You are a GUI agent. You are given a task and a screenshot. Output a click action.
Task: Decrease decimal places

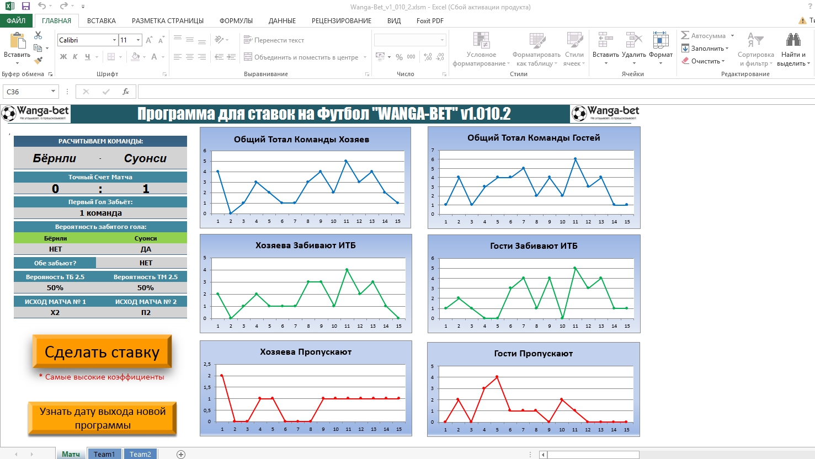440,57
